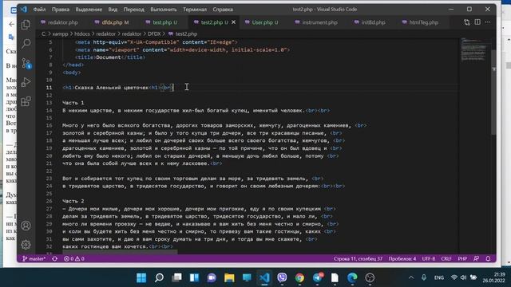Change CRLF end of line sequence
511x287 pixels.
[446, 258]
